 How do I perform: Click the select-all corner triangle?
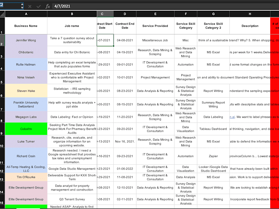[x=2, y=14]
